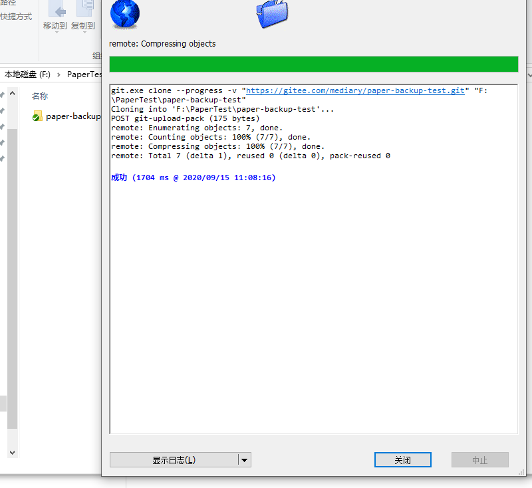The width and height of the screenshot is (532, 488).
Task: Click the top pin icon in the Explorer quick access pane
Action: pos(2,94)
